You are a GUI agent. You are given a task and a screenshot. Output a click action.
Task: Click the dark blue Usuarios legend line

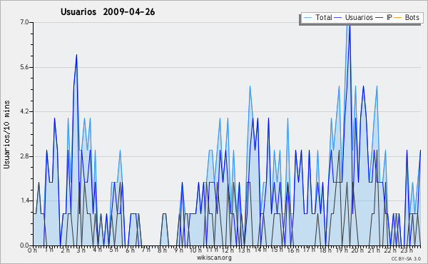coord(338,18)
